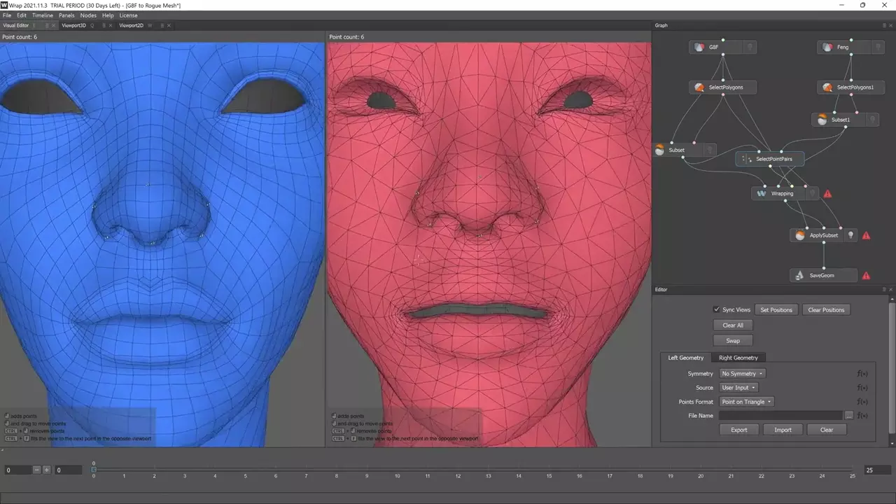This screenshot has height=504, width=896.
Task: Select the GBF node icon in graph
Action: tap(699, 48)
